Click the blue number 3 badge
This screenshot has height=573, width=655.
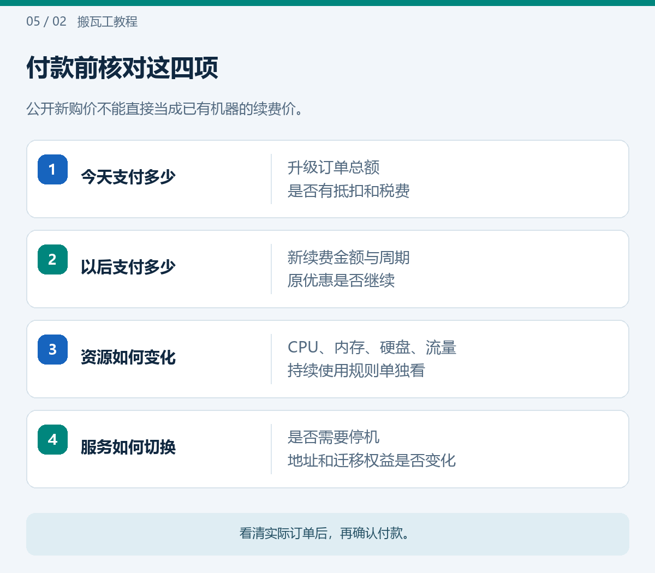52,349
